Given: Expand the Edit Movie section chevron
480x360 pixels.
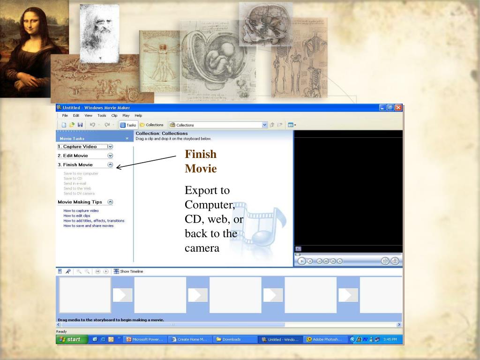Looking at the screenshot, I should 110,156.
